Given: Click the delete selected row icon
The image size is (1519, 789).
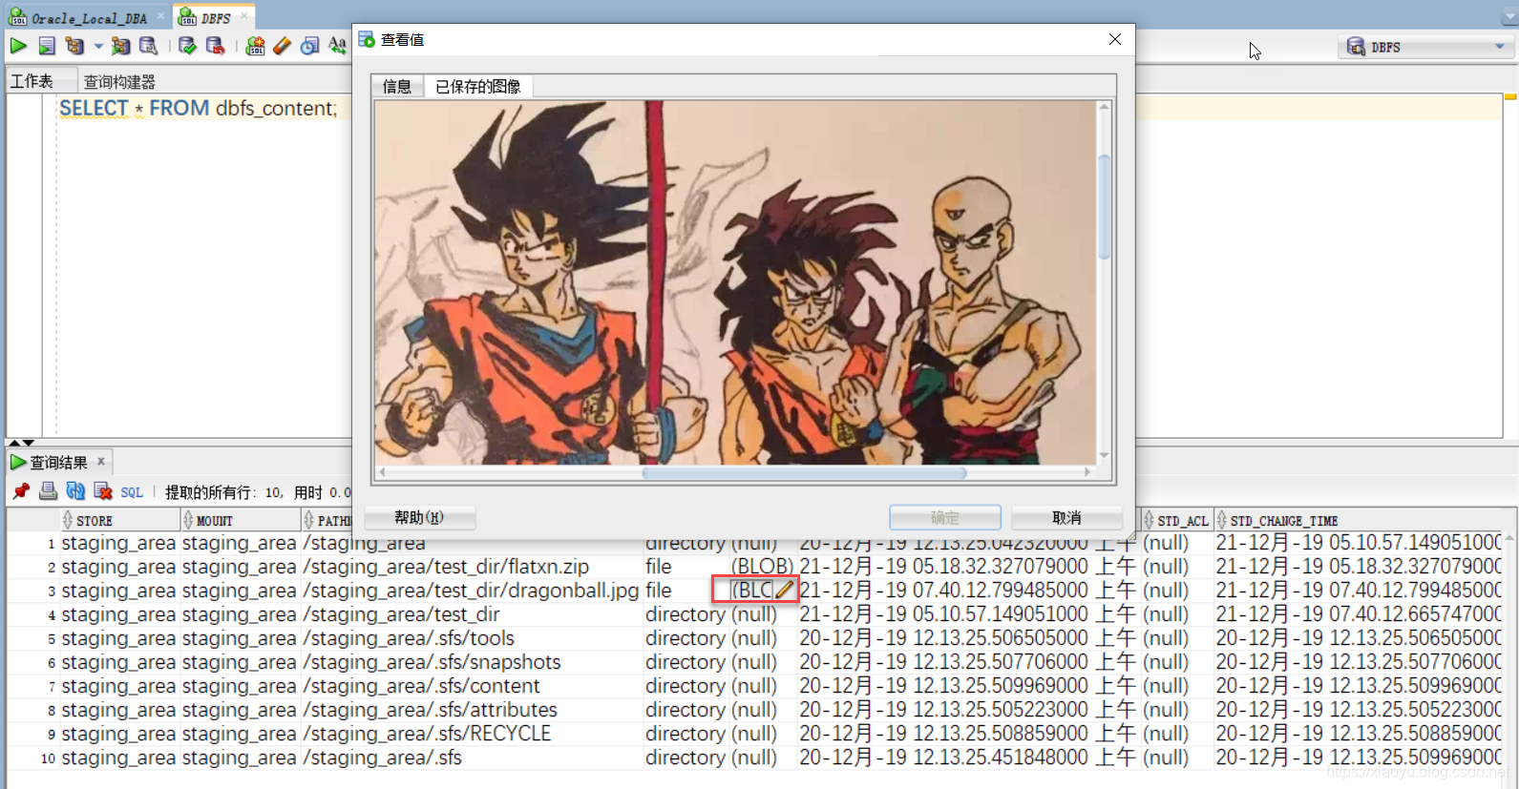Looking at the screenshot, I should 103,491.
